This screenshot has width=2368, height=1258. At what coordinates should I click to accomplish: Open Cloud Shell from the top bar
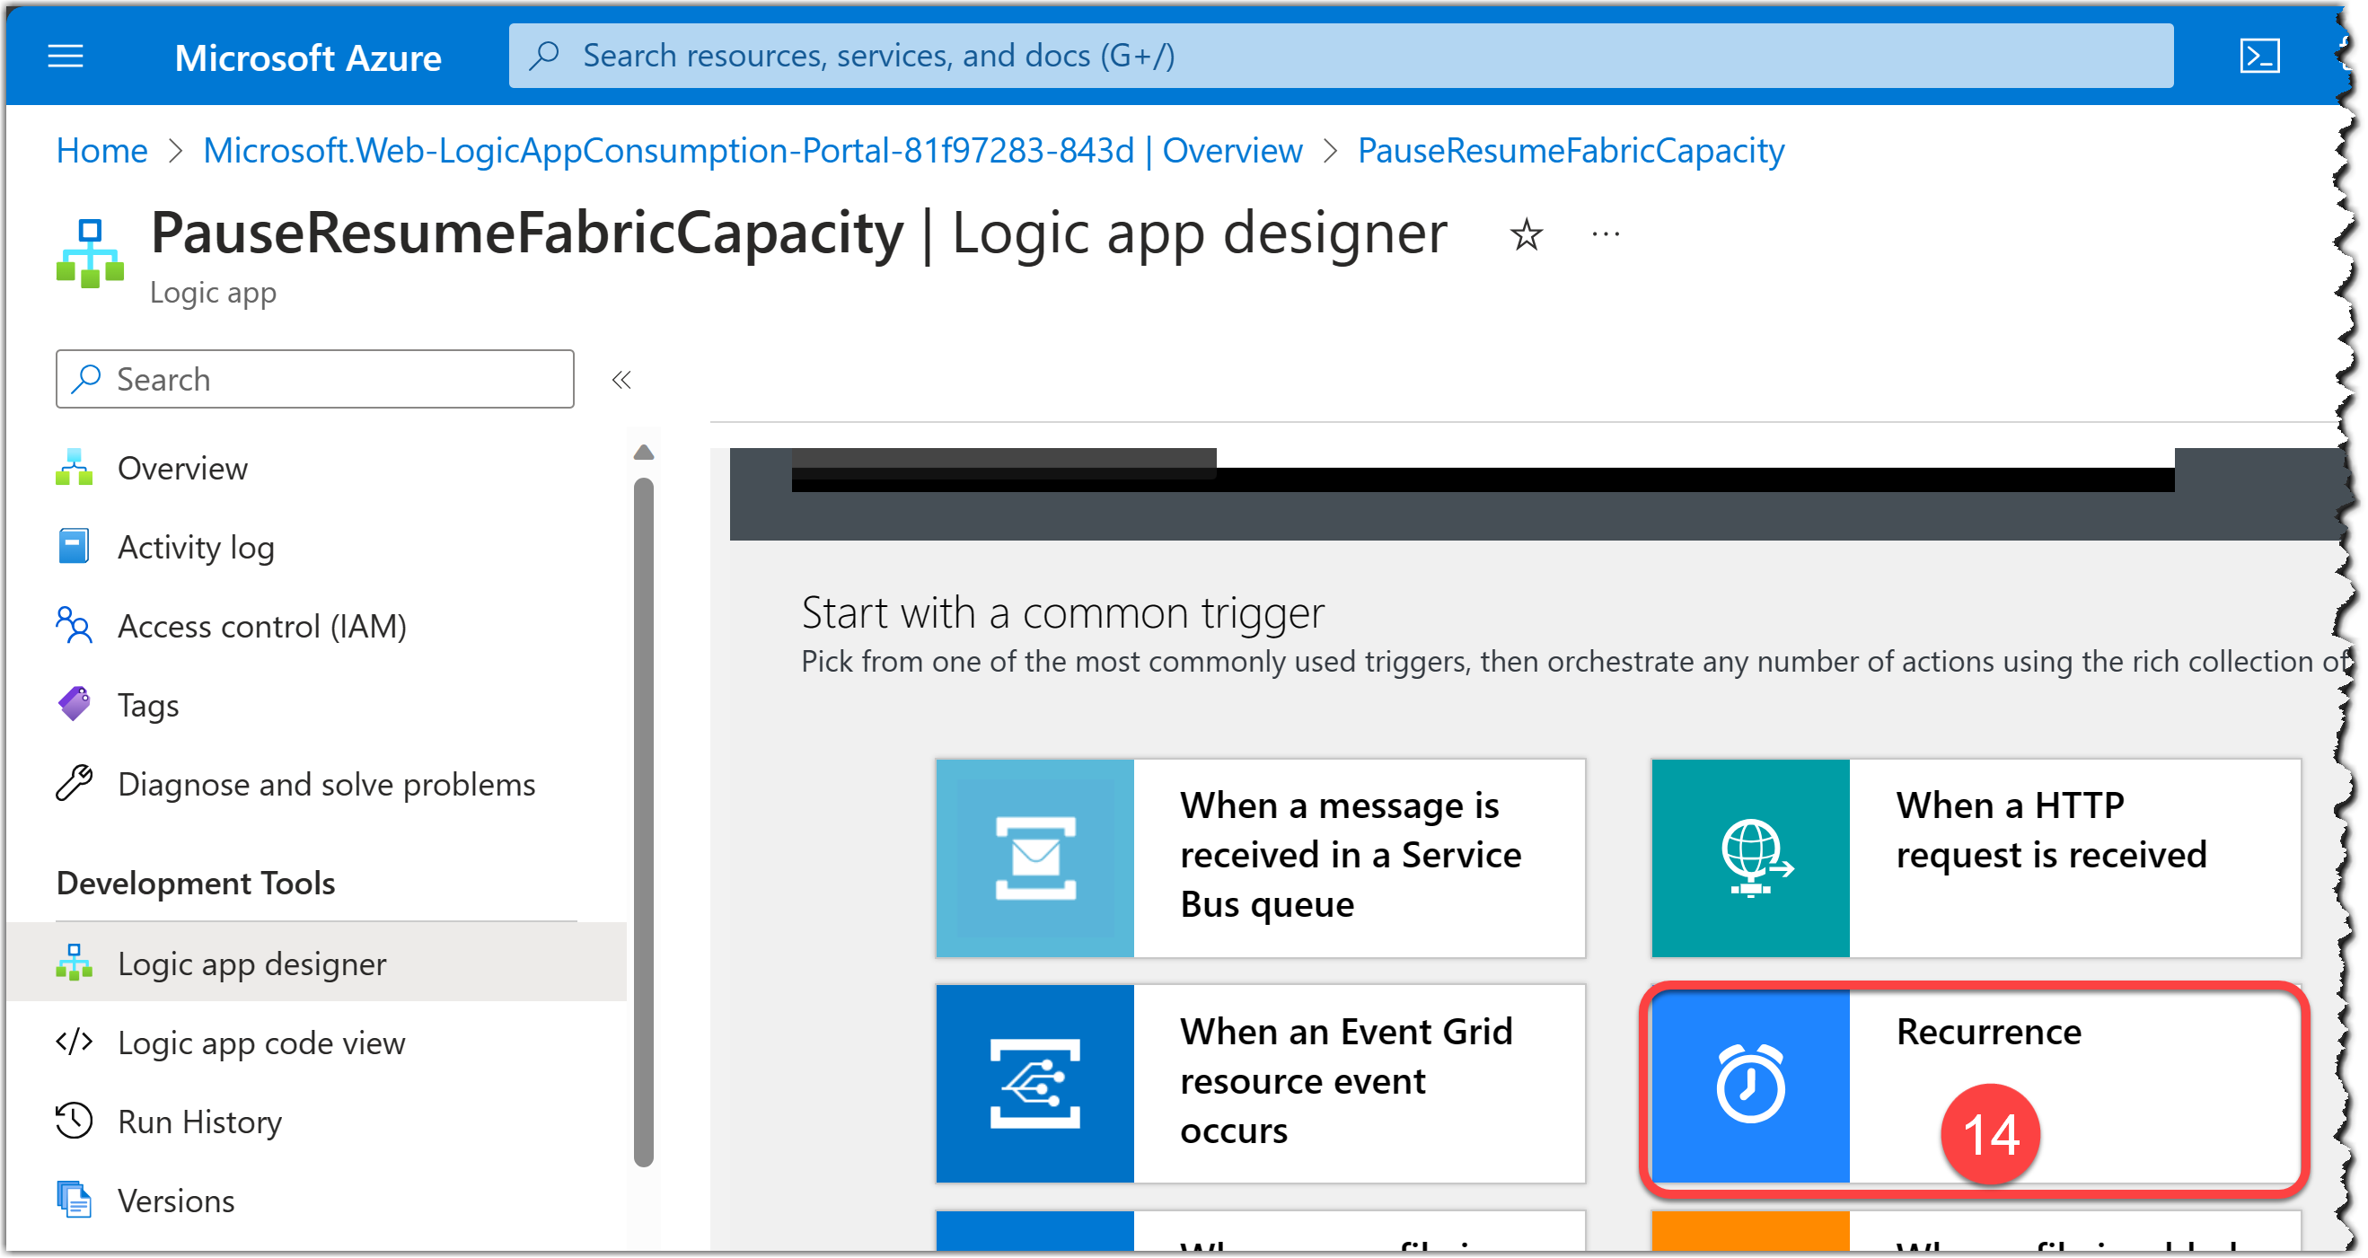(x=2259, y=56)
